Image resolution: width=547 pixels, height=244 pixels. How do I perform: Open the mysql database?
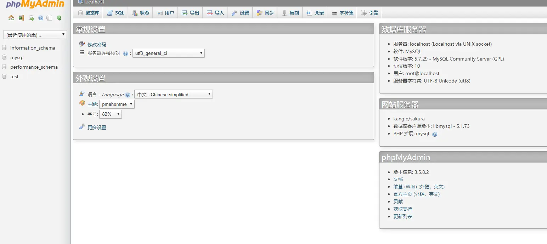point(17,57)
